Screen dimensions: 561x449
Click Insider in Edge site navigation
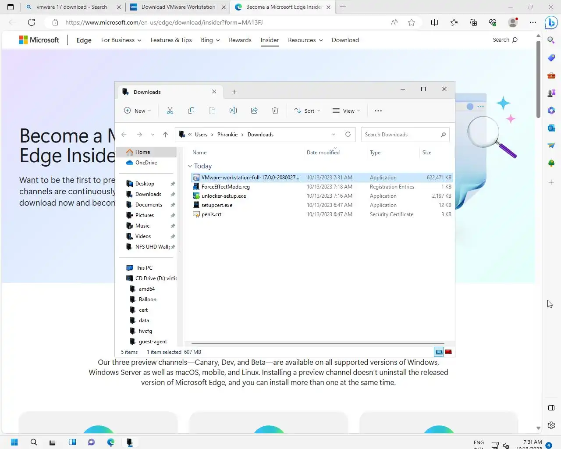270,40
